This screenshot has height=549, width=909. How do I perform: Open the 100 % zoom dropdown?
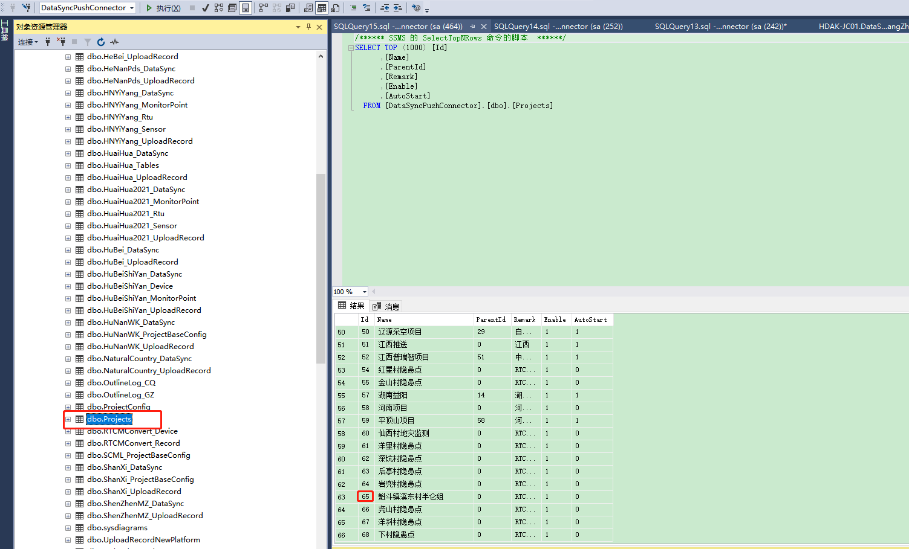[364, 292]
